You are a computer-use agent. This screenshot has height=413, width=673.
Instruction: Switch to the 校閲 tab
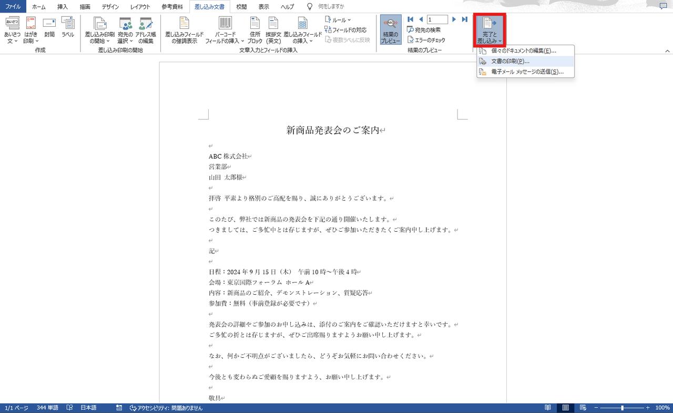click(x=241, y=7)
